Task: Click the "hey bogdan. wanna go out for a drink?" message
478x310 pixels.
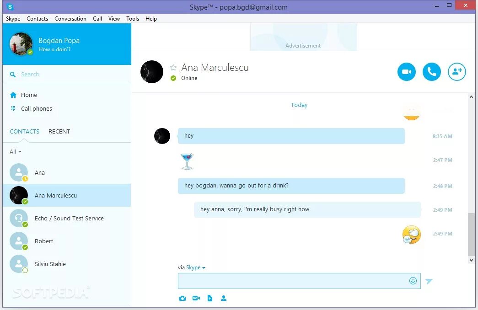Action: [291, 186]
